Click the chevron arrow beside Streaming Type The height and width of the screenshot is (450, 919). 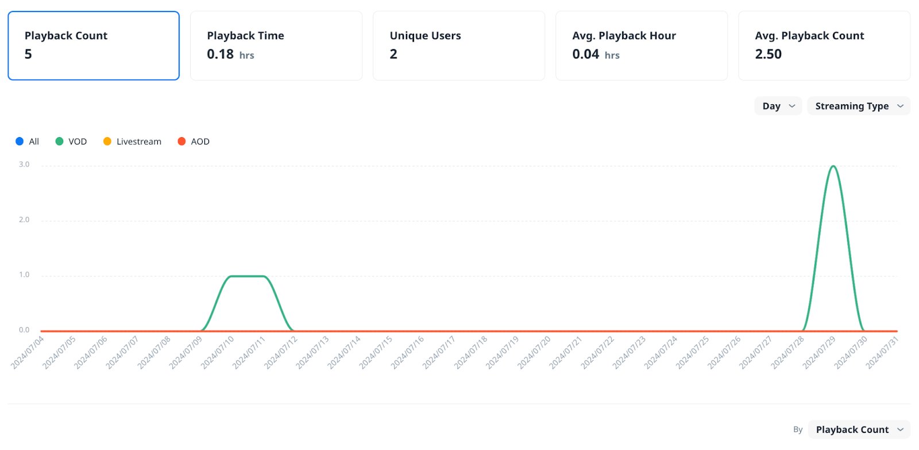click(900, 106)
